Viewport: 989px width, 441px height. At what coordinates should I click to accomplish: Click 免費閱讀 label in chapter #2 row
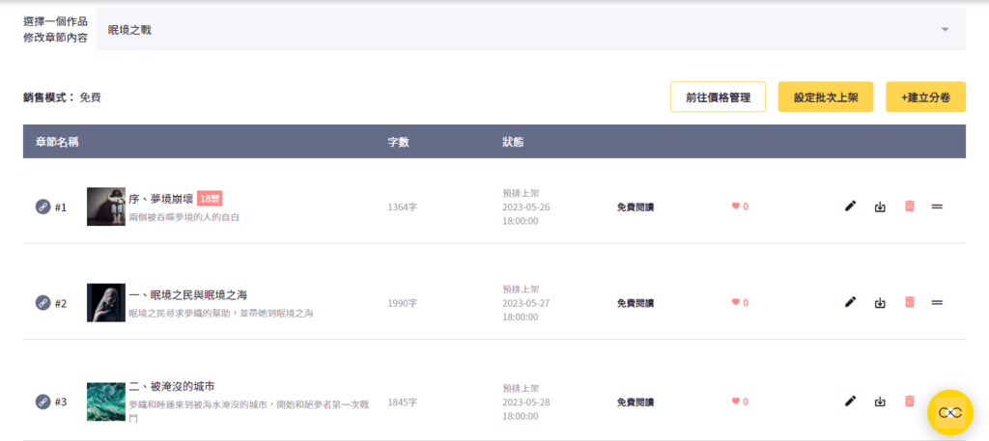(636, 303)
